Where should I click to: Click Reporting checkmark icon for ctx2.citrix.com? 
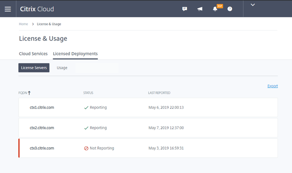point(86,128)
